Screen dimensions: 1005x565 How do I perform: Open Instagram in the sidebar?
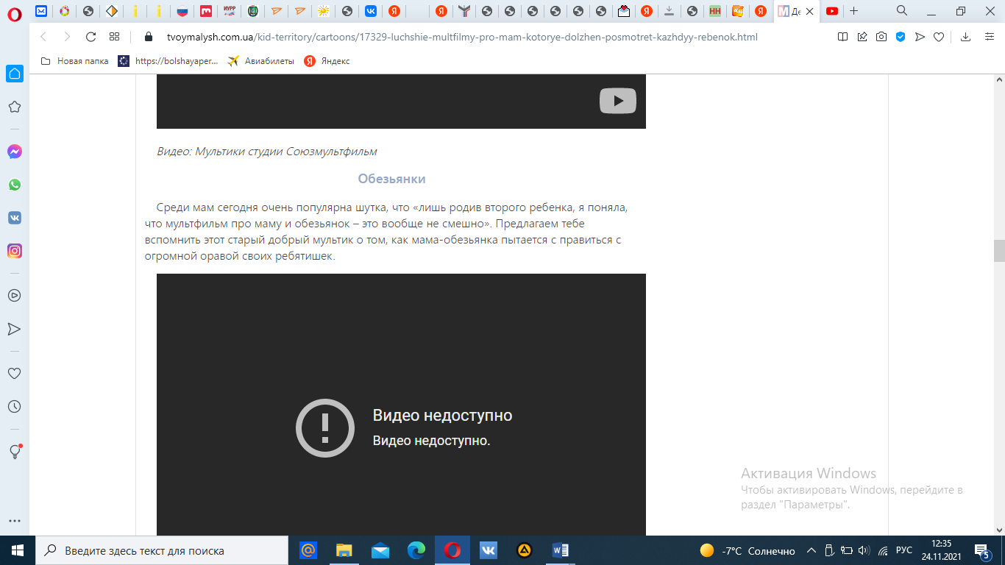click(15, 251)
